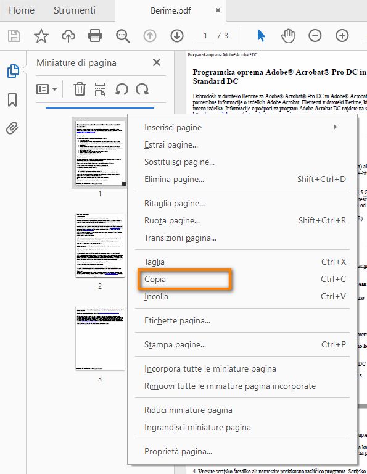This screenshot has height=474, width=367.
Task: Choose Elimina pagine menu entry
Action: point(242,179)
